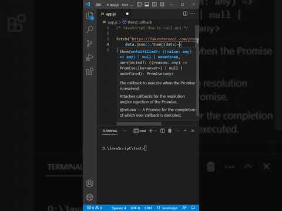282x211 pixels.
Task: Change encoding via UTF-8 status item
Action: (x=135, y=208)
